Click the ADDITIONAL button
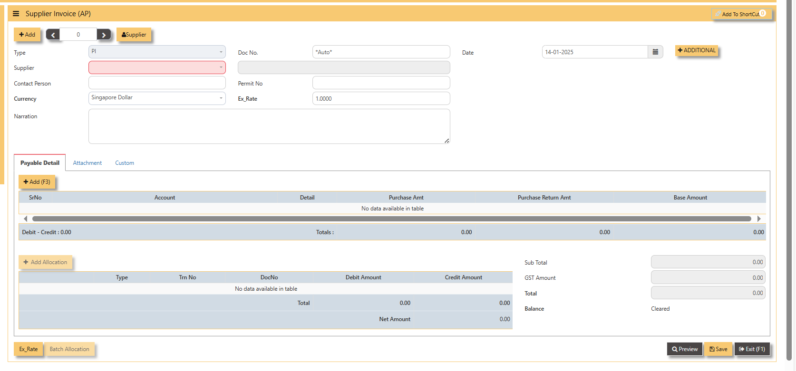The height and width of the screenshot is (371, 796). [697, 50]
